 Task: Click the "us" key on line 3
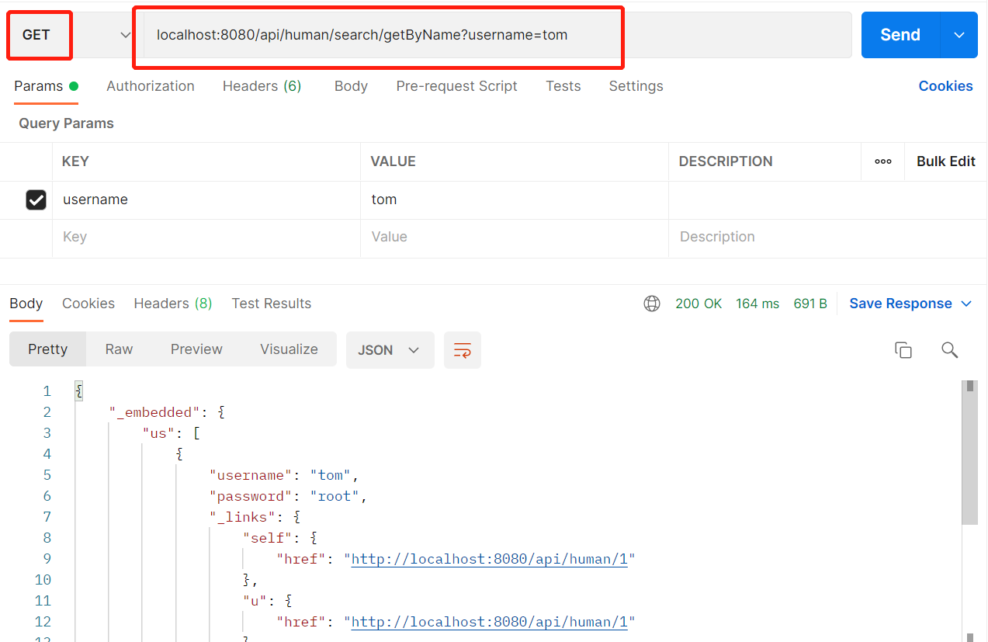[x=159, y=433]
